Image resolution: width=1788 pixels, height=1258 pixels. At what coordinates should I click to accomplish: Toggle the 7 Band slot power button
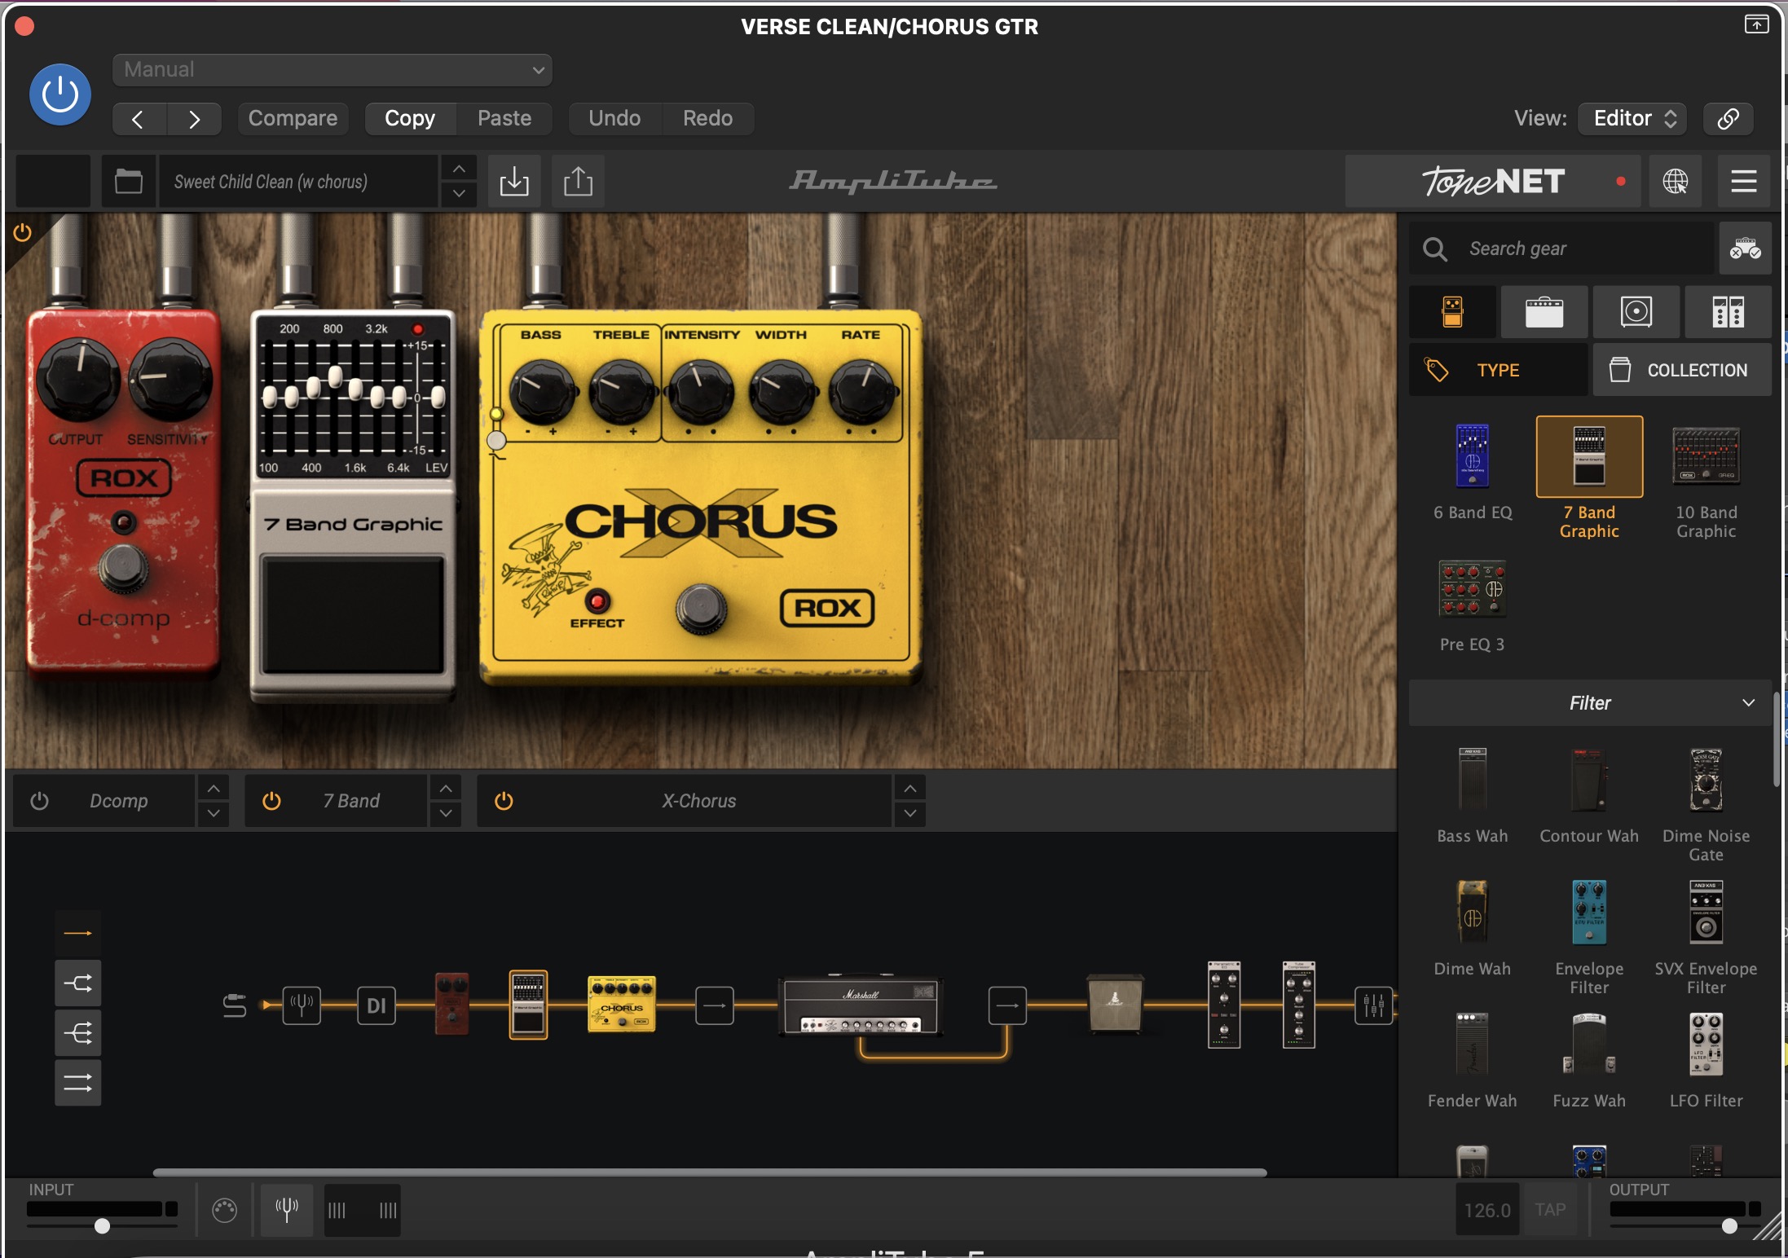[271, 801]
